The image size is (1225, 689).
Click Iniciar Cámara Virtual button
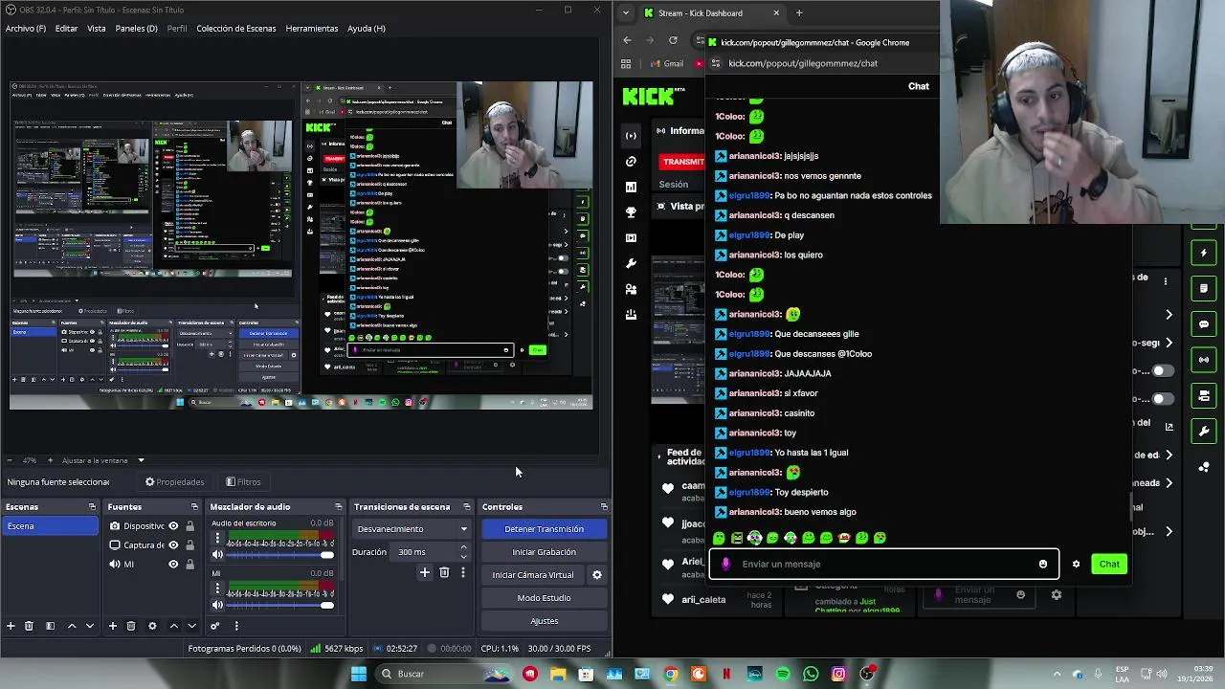pyautogui.click(x=533, y=575)
